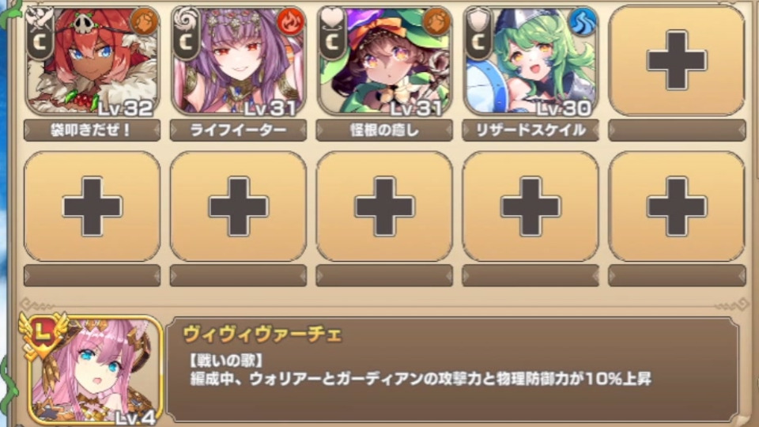This screenshot has height=427, width=759.
Task: Click the 袋叩きだぜ！ skill label
Action: tap(92, 130)
